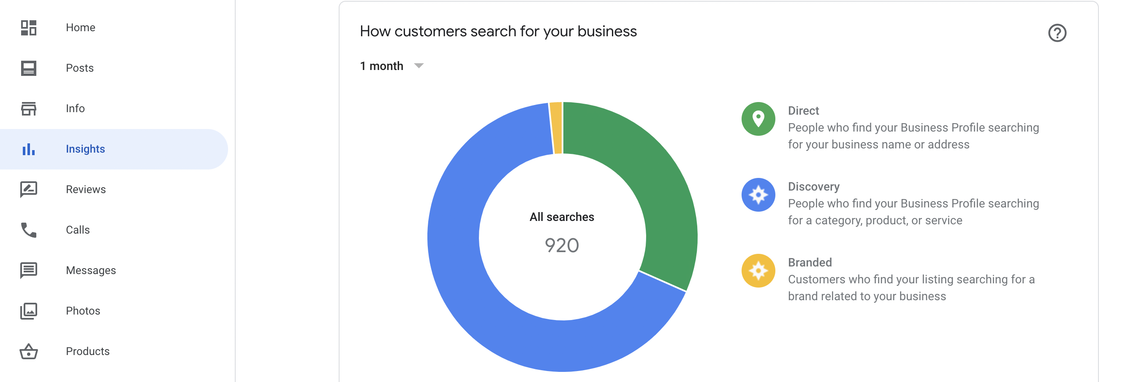Click the blue Discovery compass icon
Image resolution: width=1147 pixels, height=382 pixels.
coord(758,195)
